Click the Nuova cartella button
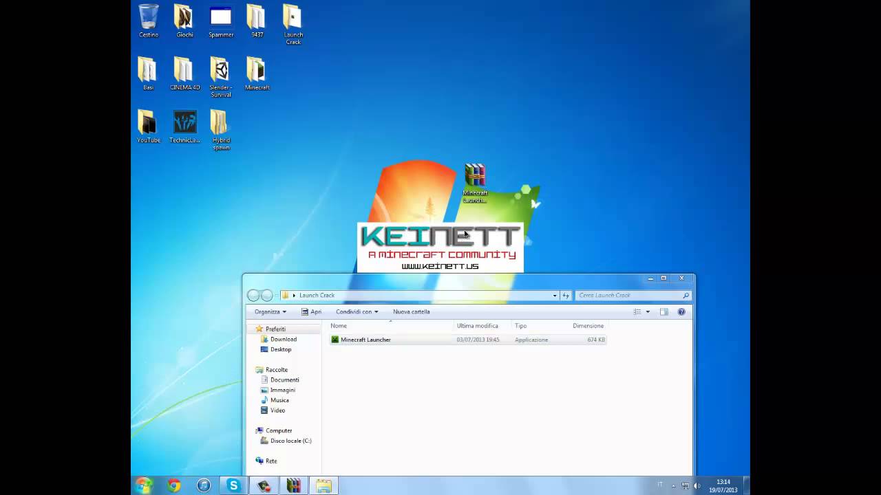 [412, 311]
